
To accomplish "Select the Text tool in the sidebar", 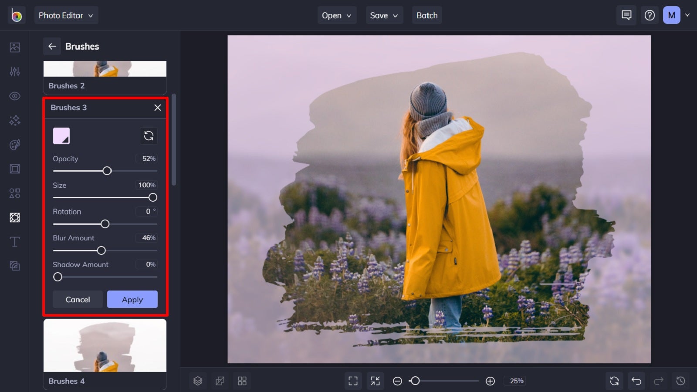I will pos(14,242).
